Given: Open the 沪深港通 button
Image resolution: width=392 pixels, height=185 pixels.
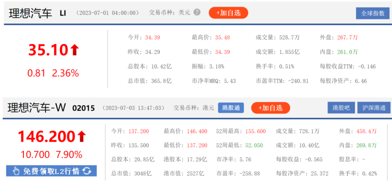Looking at the screenshot, I should pos(374,108).
